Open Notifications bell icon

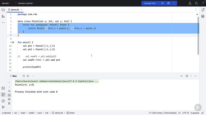pos(203,10)
